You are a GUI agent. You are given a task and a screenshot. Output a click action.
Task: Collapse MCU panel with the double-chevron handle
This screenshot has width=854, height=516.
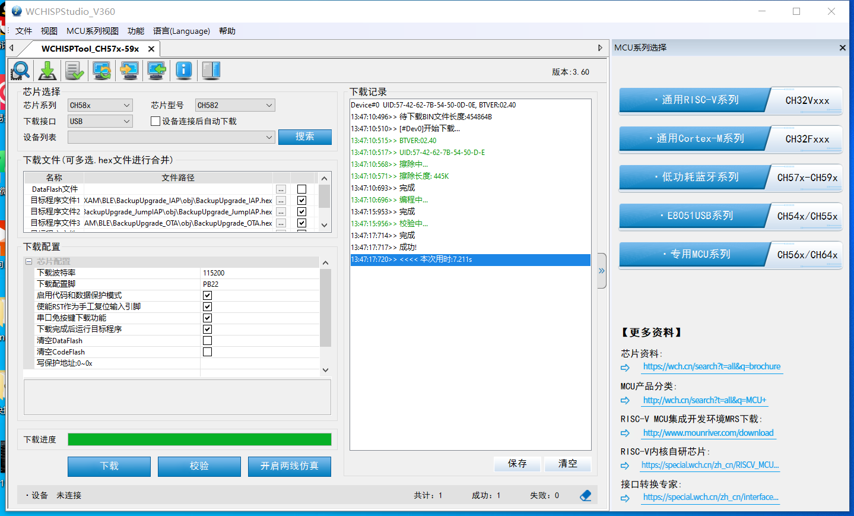(x=602, y=271)
